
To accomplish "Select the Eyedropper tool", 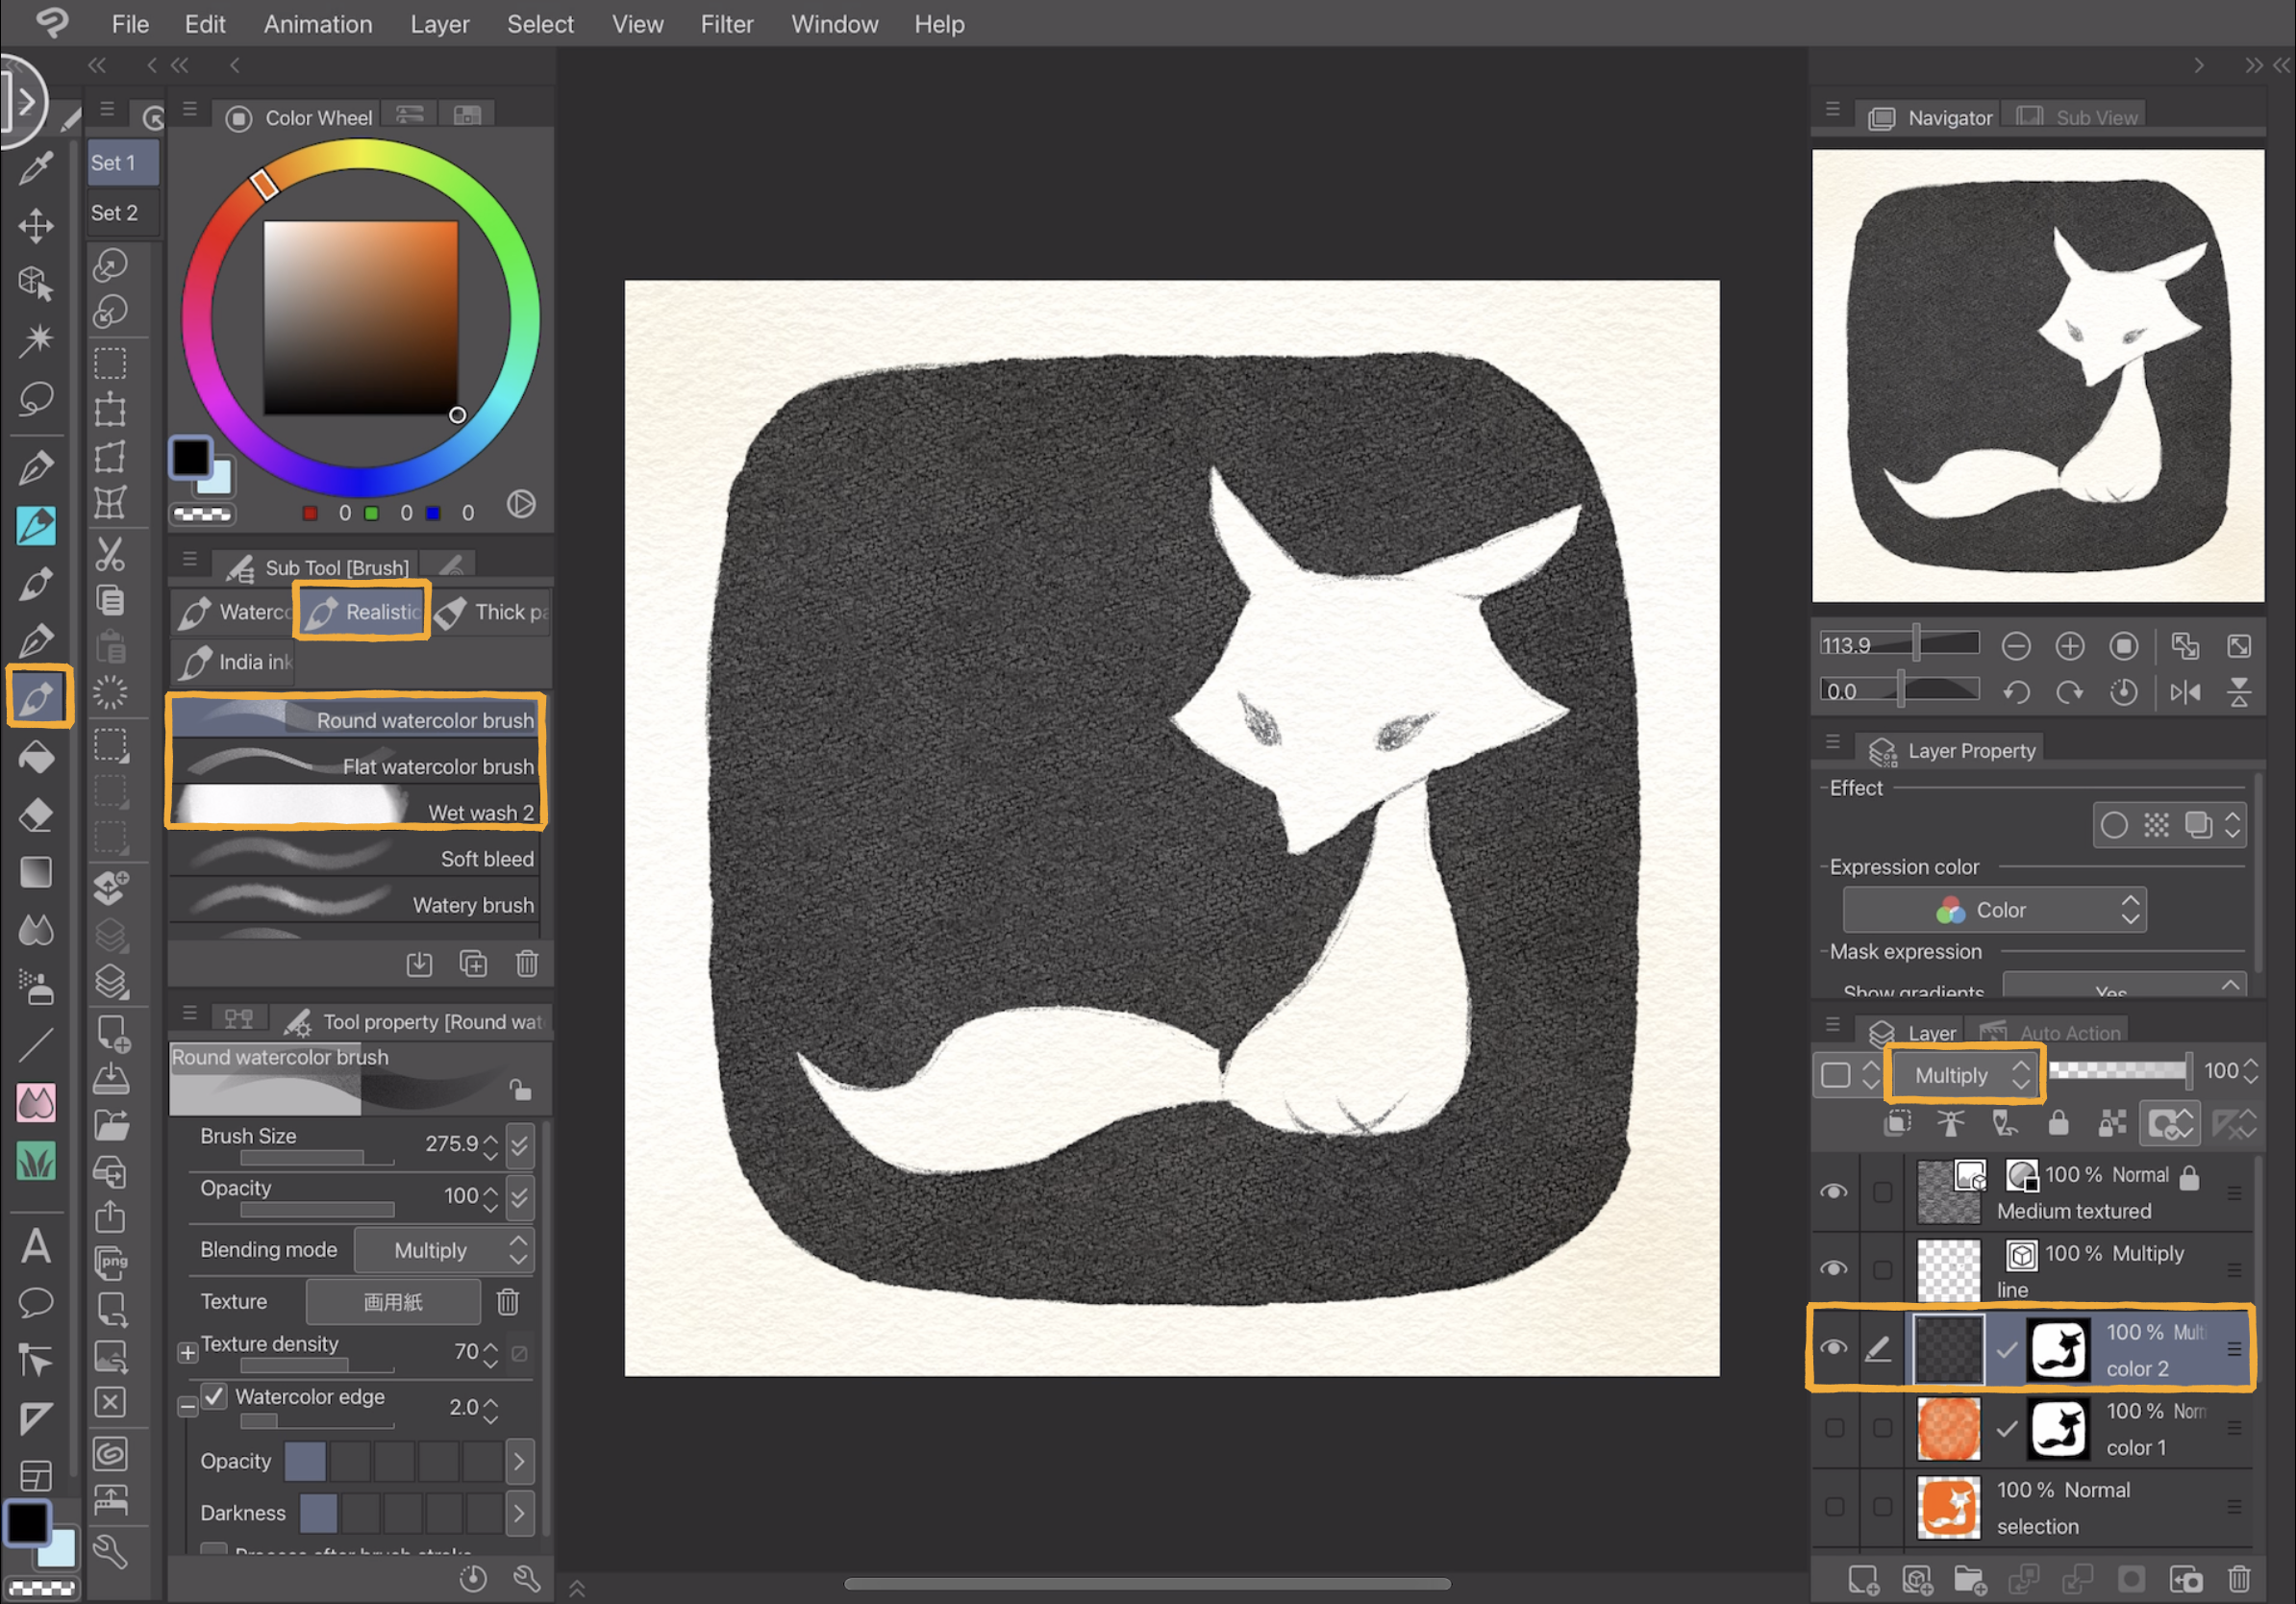I will [37, 168].
